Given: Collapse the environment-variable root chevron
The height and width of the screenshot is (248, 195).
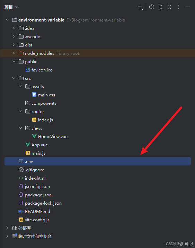Looking at the screenshot, I should 7,20.
